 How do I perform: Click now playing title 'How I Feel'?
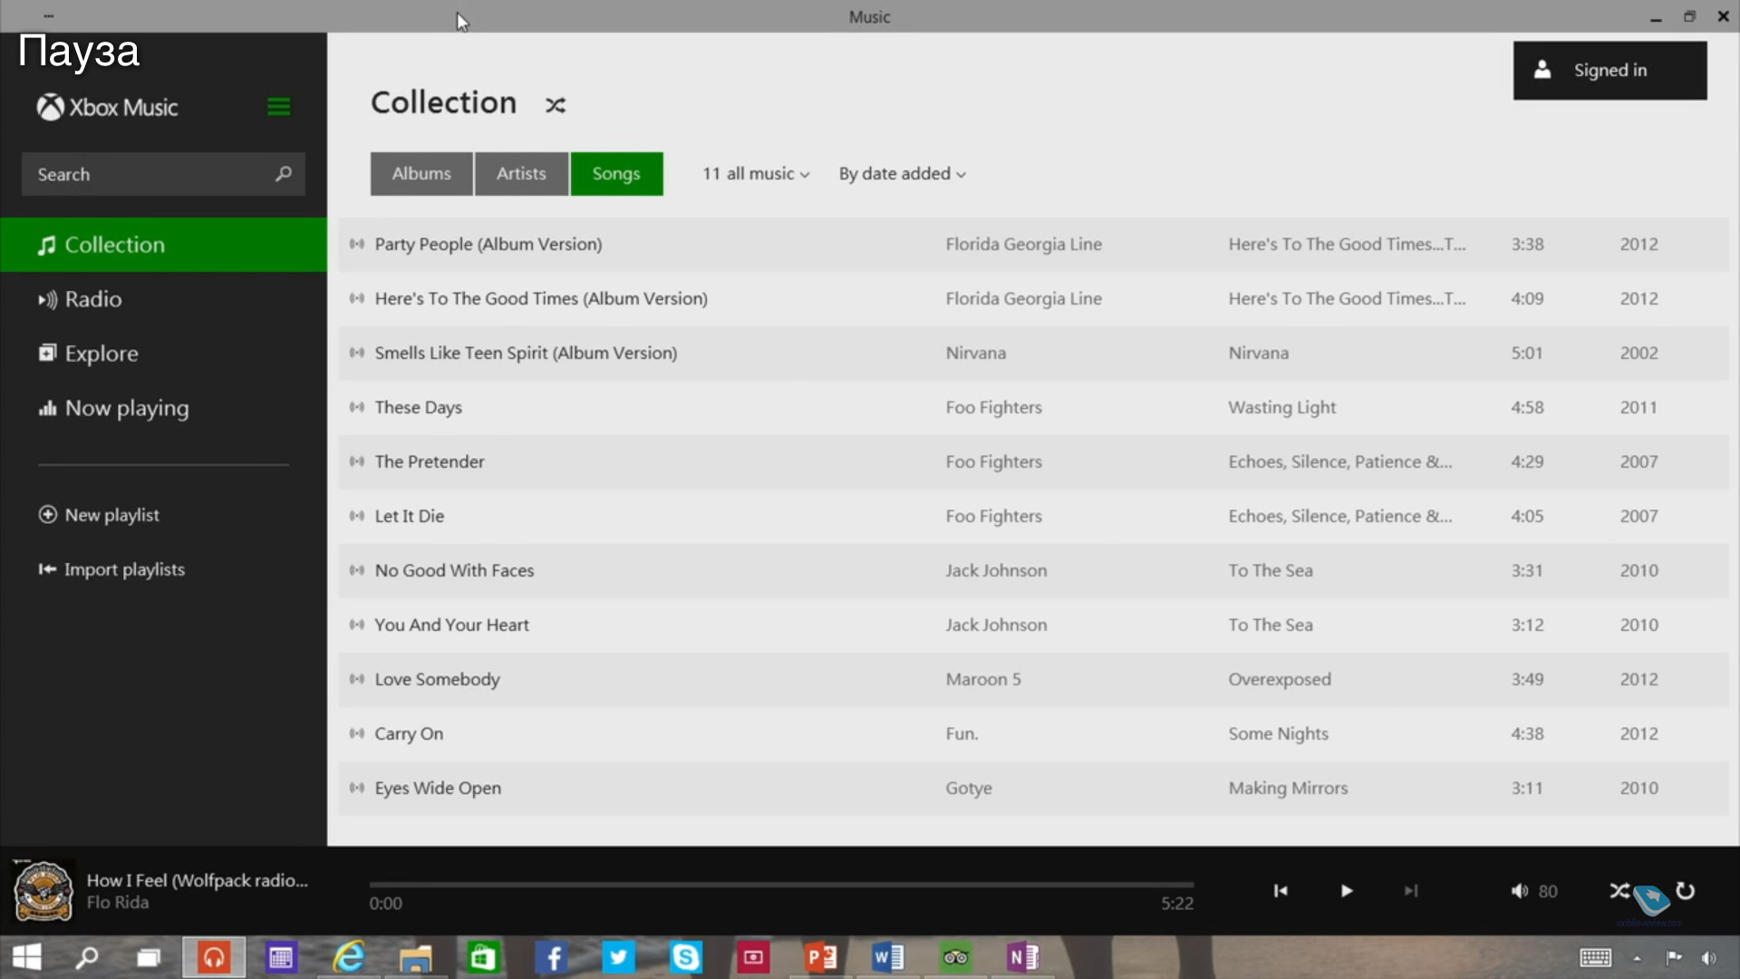[x=198, y=880]
